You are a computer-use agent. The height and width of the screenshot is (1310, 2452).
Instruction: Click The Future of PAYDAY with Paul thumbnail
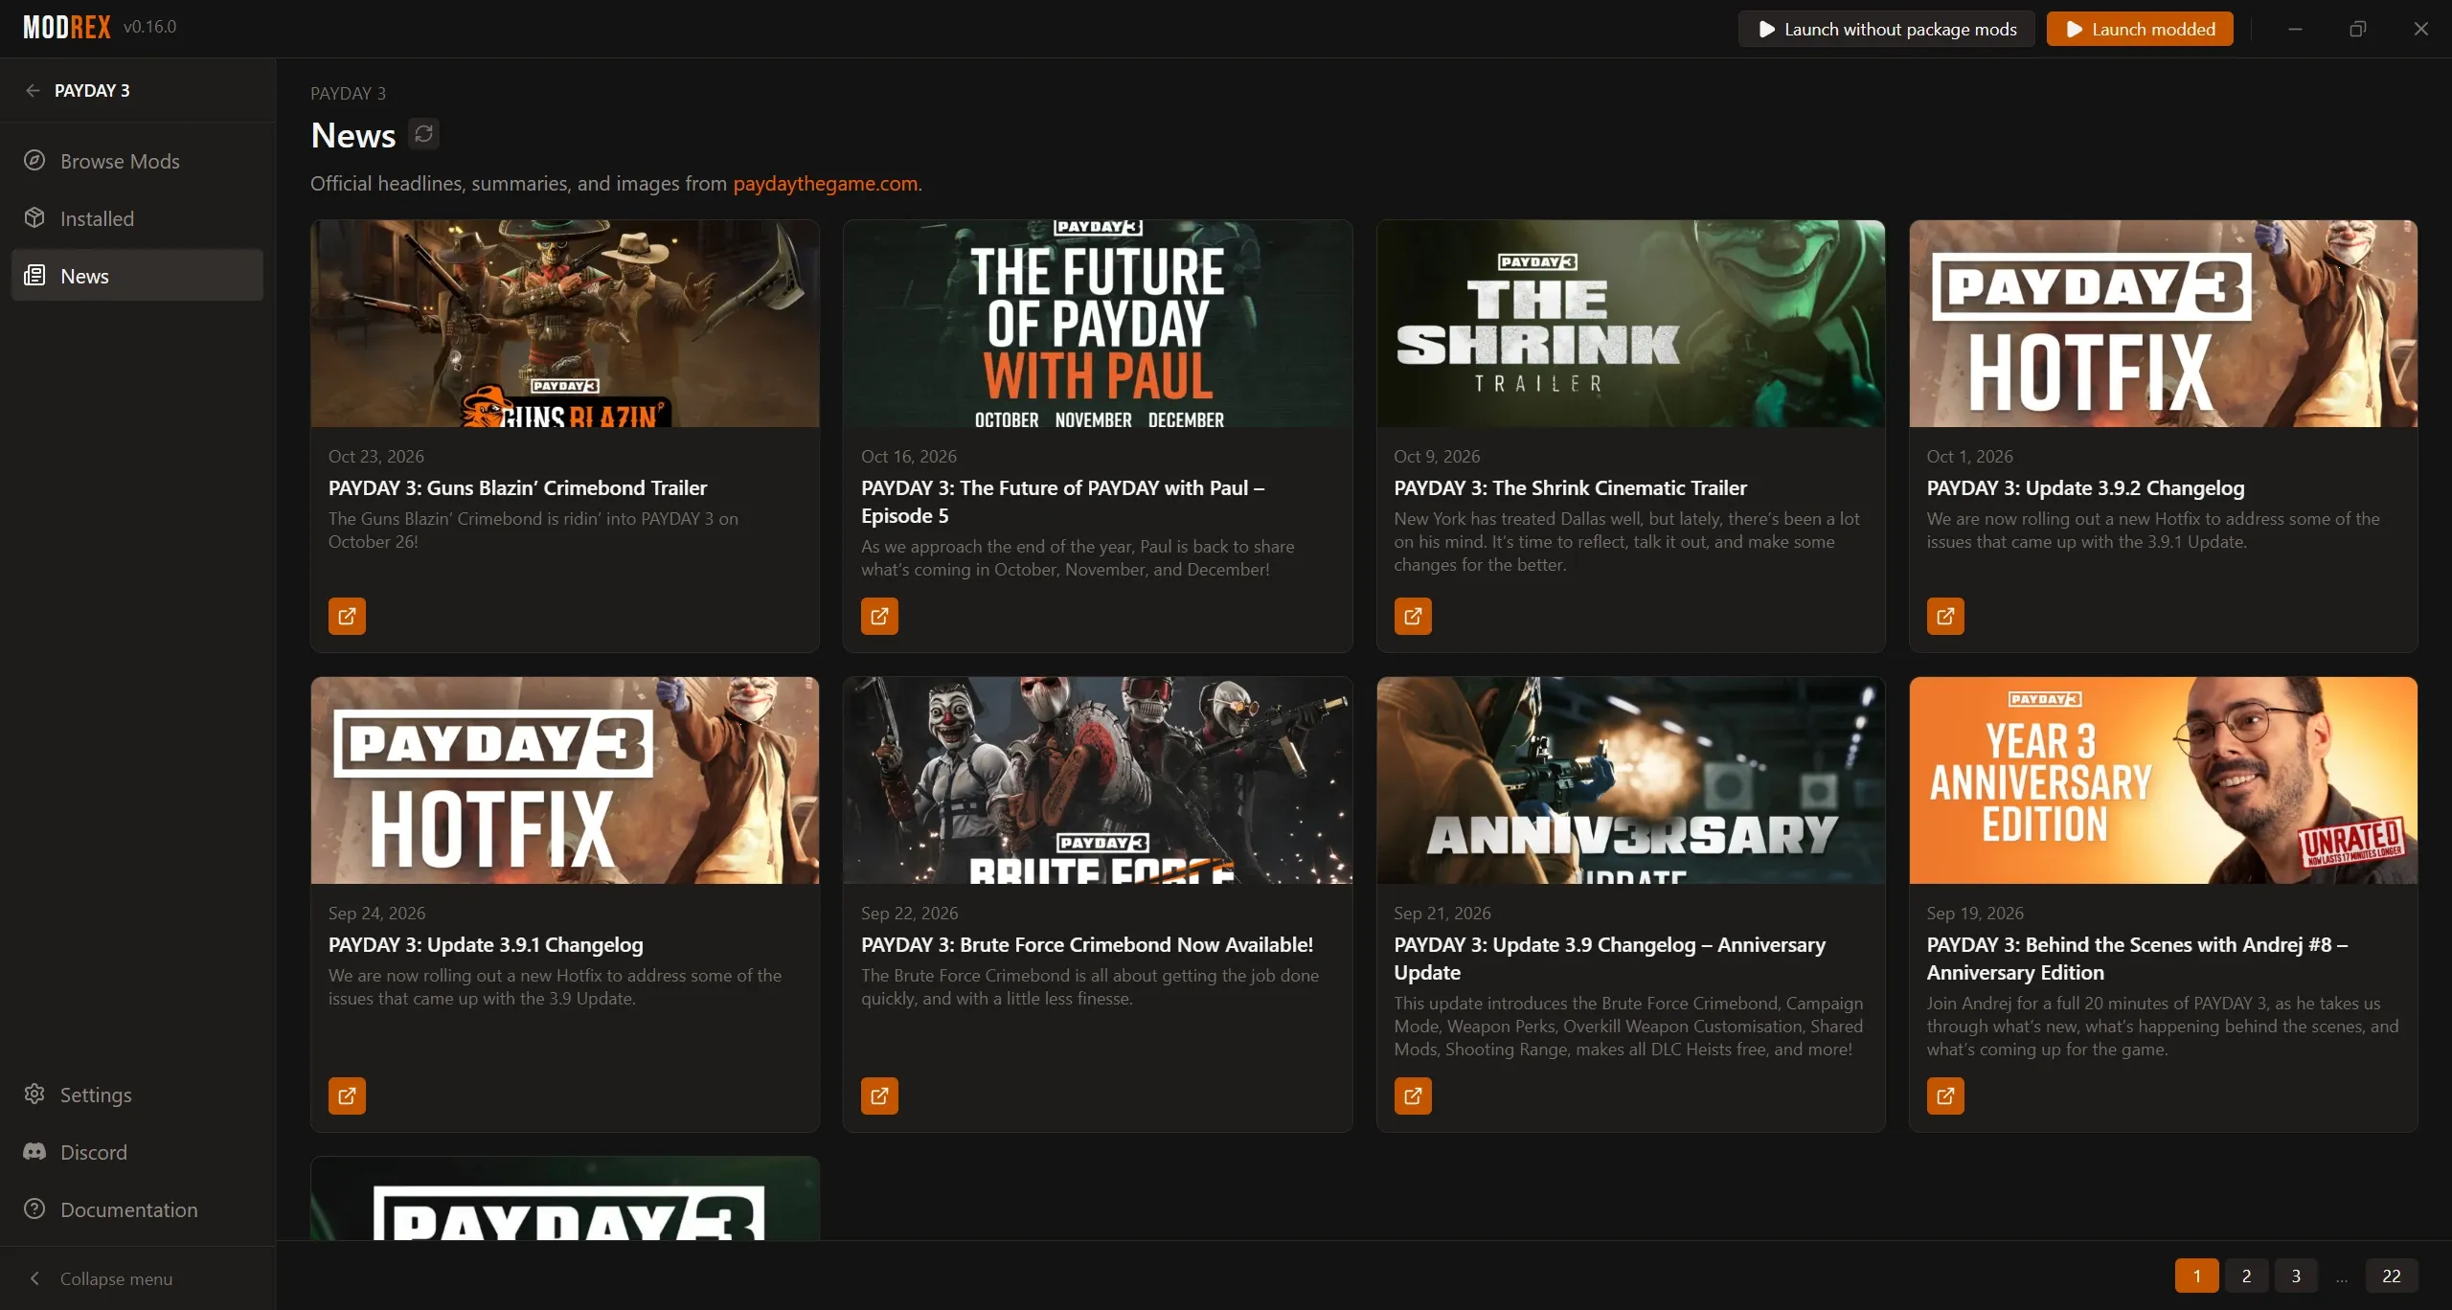1098,324
